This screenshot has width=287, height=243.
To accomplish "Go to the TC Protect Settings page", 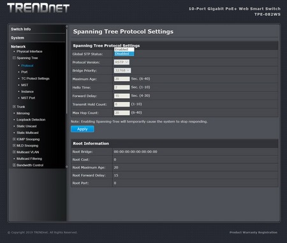I will click(35, 78).
